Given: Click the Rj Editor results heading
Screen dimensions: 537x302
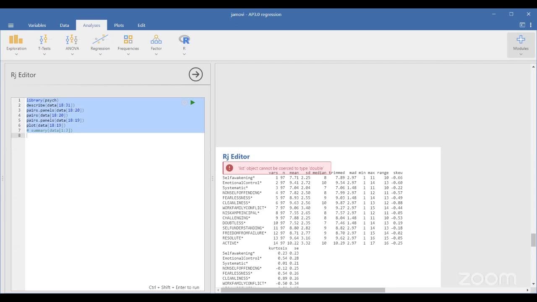Looking at the screenshot, I should point(236,156).
